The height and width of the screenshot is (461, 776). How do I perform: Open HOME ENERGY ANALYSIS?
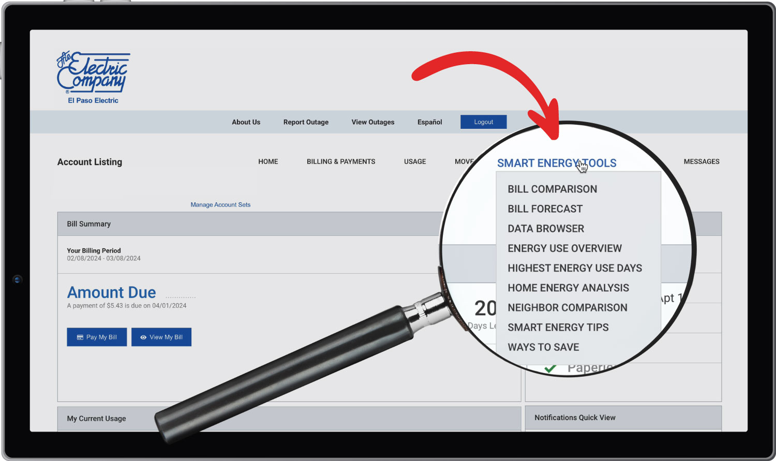click(x=569, y=288)
